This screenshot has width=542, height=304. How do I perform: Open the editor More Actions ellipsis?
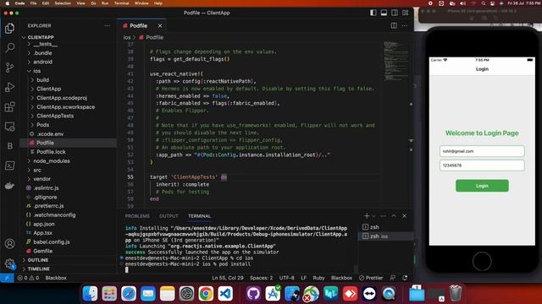(x=405, y=25)
